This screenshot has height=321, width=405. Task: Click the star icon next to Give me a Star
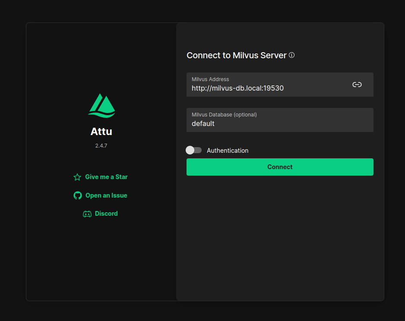tap(77, 177)
